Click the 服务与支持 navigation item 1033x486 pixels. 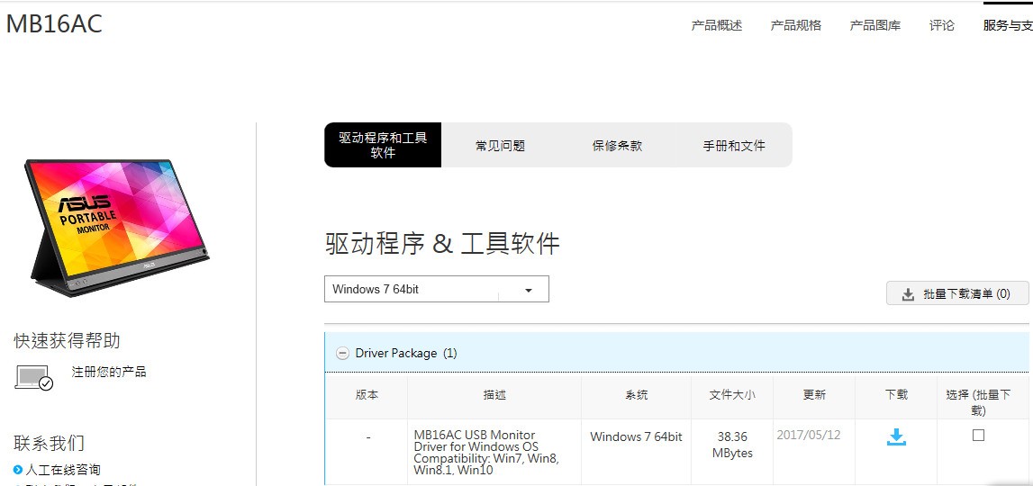tap(1008, 26)
